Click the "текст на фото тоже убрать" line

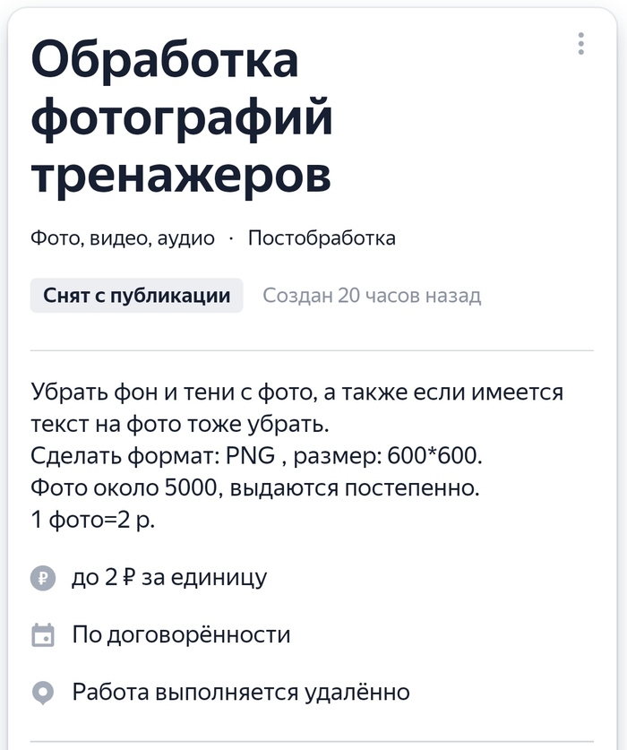click(176, 423)
